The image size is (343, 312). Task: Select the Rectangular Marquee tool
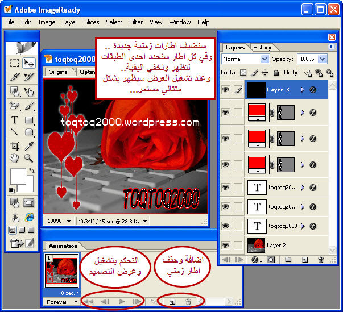click(x=15, y=63)
